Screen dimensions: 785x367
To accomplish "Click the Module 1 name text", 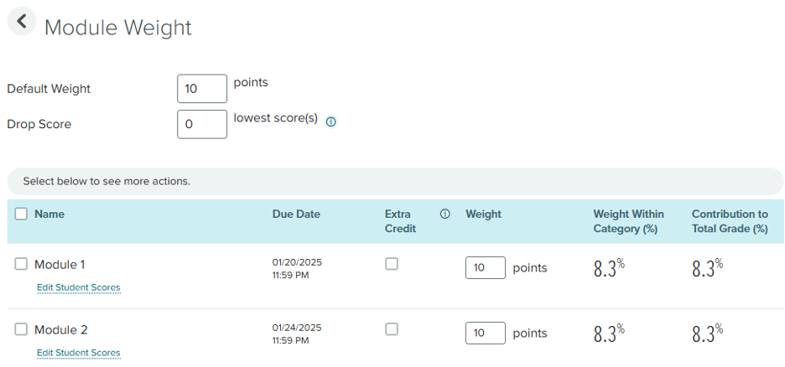I will tap(60, 265).
